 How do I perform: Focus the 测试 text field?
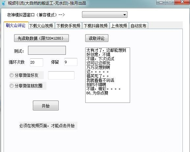pos(47,50)
